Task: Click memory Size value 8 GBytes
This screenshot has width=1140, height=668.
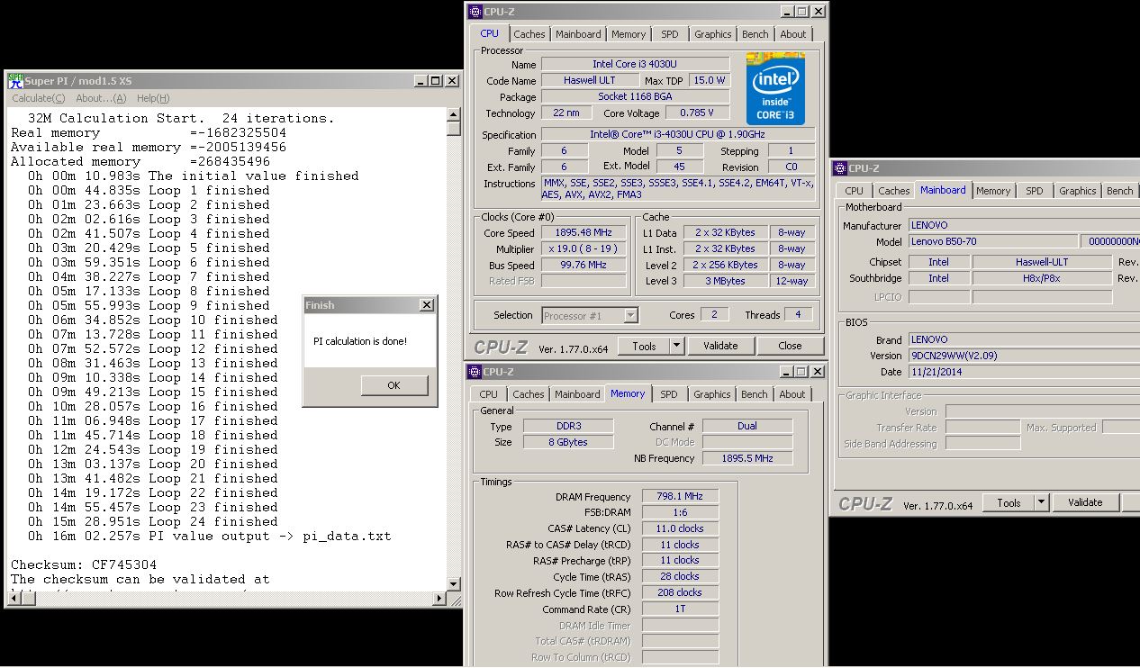Action: [567, 442]
